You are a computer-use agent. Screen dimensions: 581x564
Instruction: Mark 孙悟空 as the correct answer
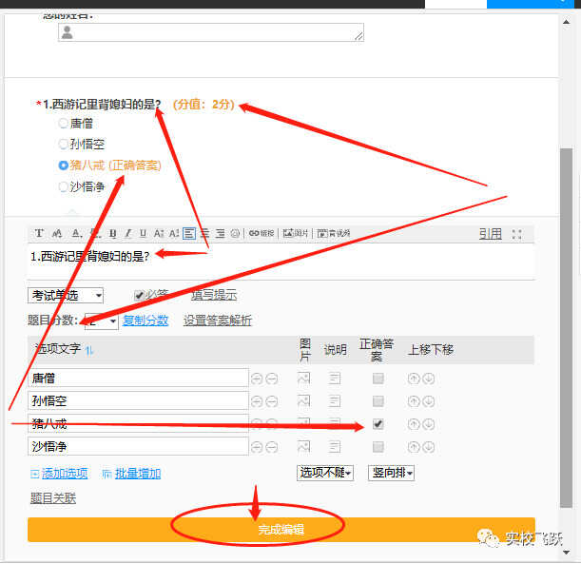coord(378,401)
